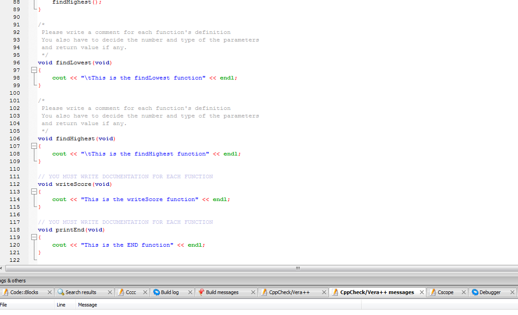Click the red flag icon on Build messages tab
The height and width of the screenshot is (315, 518).
pyautogui.click(x=201, y=292)
